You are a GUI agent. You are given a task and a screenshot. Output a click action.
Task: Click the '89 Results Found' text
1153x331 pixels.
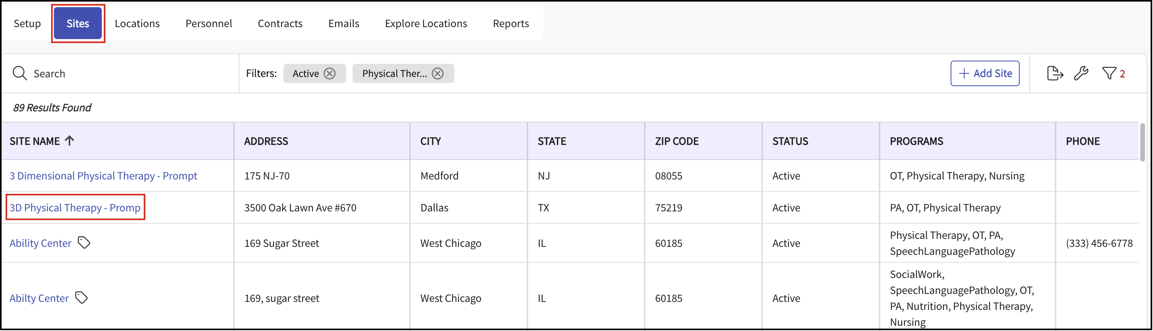click(x=52, y=108)
